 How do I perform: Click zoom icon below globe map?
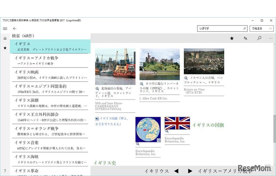137,144
